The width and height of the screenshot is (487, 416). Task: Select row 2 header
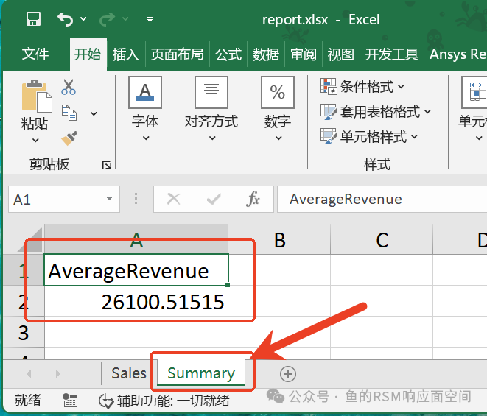[x=24, y=301]
